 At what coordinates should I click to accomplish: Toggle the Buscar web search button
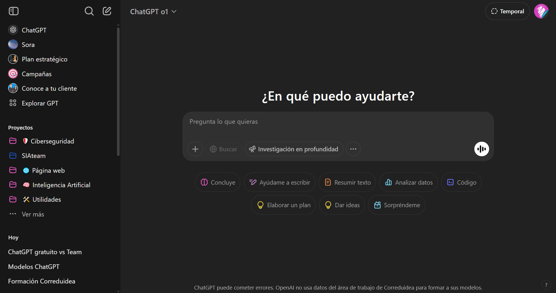click(x=224, y=149)
